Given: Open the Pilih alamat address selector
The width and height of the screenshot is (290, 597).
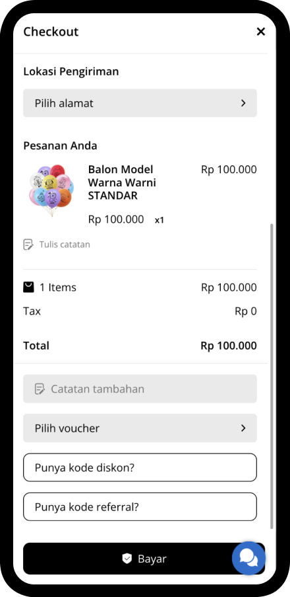Looking at the screenshot, I should pyautogui.click(x=140, y=102).
